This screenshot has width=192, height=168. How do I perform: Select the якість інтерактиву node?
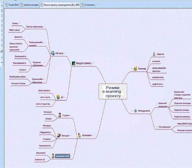click(x=43, y=104)
